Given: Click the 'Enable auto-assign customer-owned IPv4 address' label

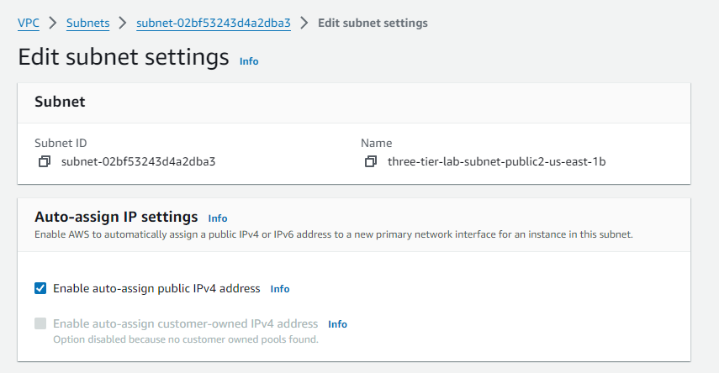Looking at the screenshot, I should [x=185, y=323].
